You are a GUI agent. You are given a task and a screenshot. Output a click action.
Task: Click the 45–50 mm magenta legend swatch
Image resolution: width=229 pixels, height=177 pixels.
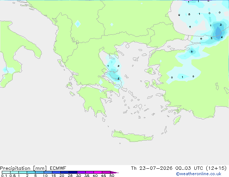point(106,172)
